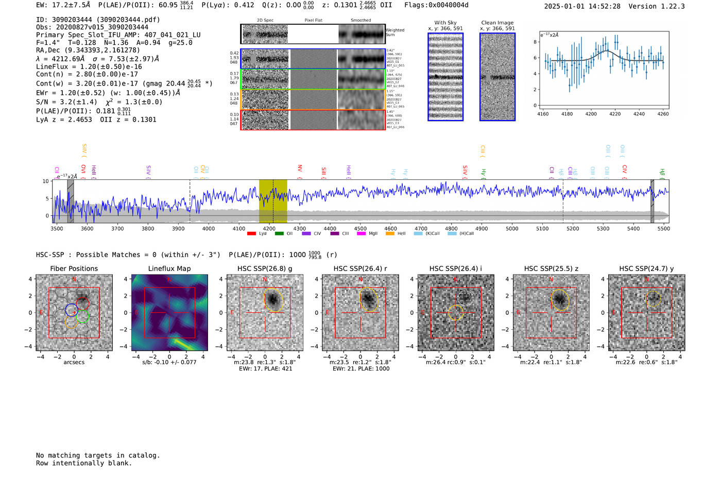
Task: Click the 'm:22.6 re:0.6" s:1.8"' caption
Action: point(647,362)
